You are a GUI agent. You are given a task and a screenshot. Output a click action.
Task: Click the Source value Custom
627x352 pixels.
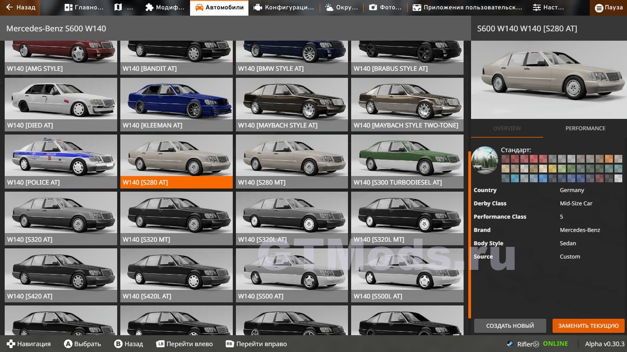[570, 256]
